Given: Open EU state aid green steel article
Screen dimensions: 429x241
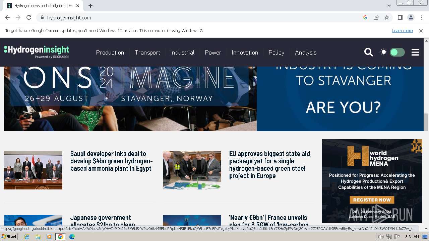Looking at the screenshot, I should click(269, 165).
